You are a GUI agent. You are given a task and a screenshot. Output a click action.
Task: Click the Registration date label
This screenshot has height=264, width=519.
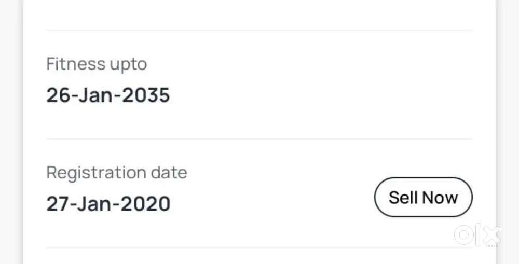click(116, 173)
